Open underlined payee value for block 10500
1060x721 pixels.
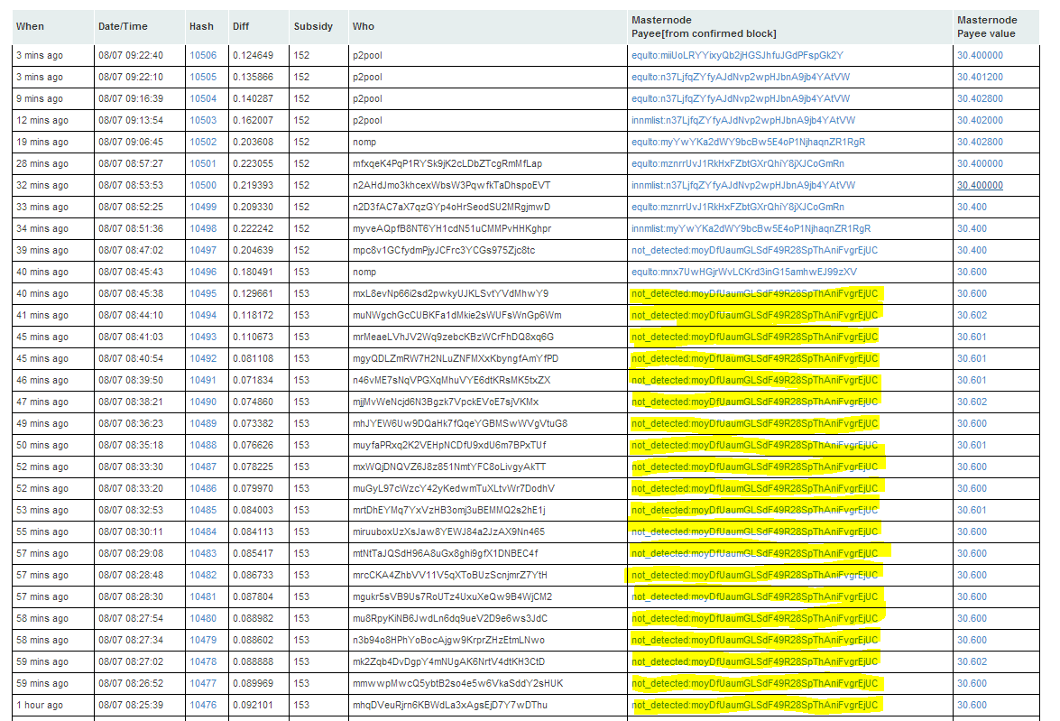[980, 185]
